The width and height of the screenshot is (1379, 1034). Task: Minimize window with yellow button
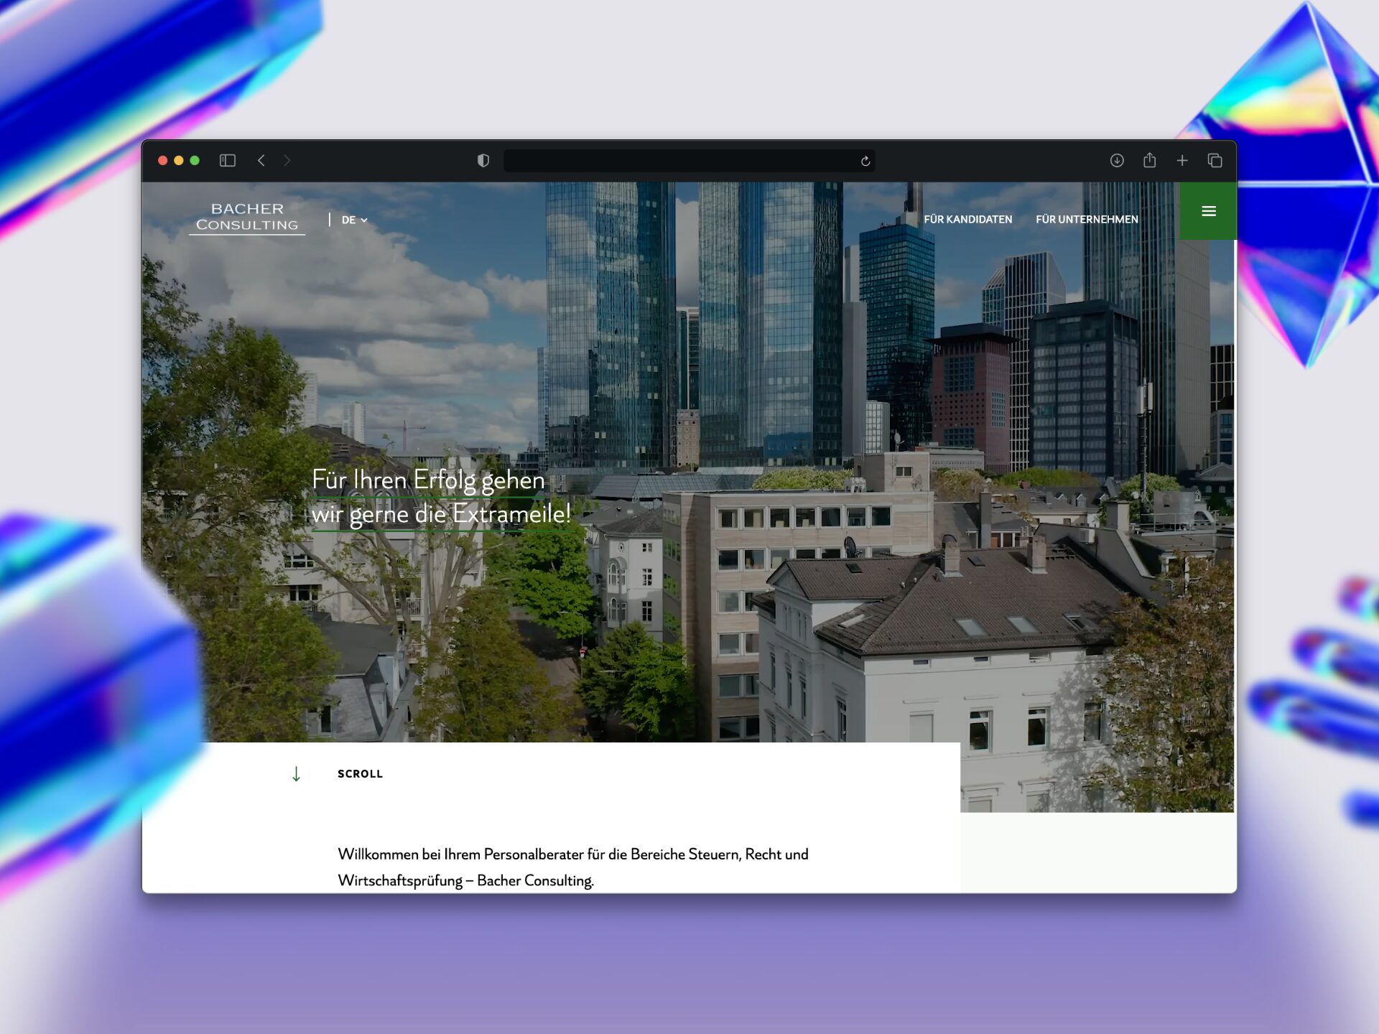point(179,160)
